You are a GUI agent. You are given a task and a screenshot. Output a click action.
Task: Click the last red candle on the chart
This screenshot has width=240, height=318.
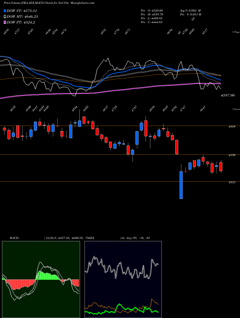(x=221, y=167)
